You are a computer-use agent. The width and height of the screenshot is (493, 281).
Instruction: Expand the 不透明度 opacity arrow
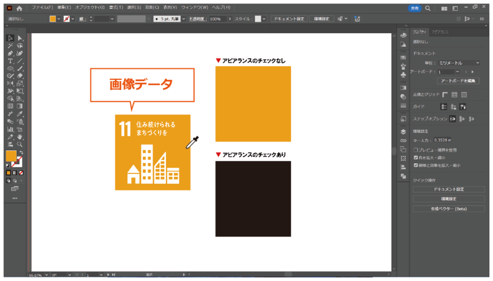point(230,19)
